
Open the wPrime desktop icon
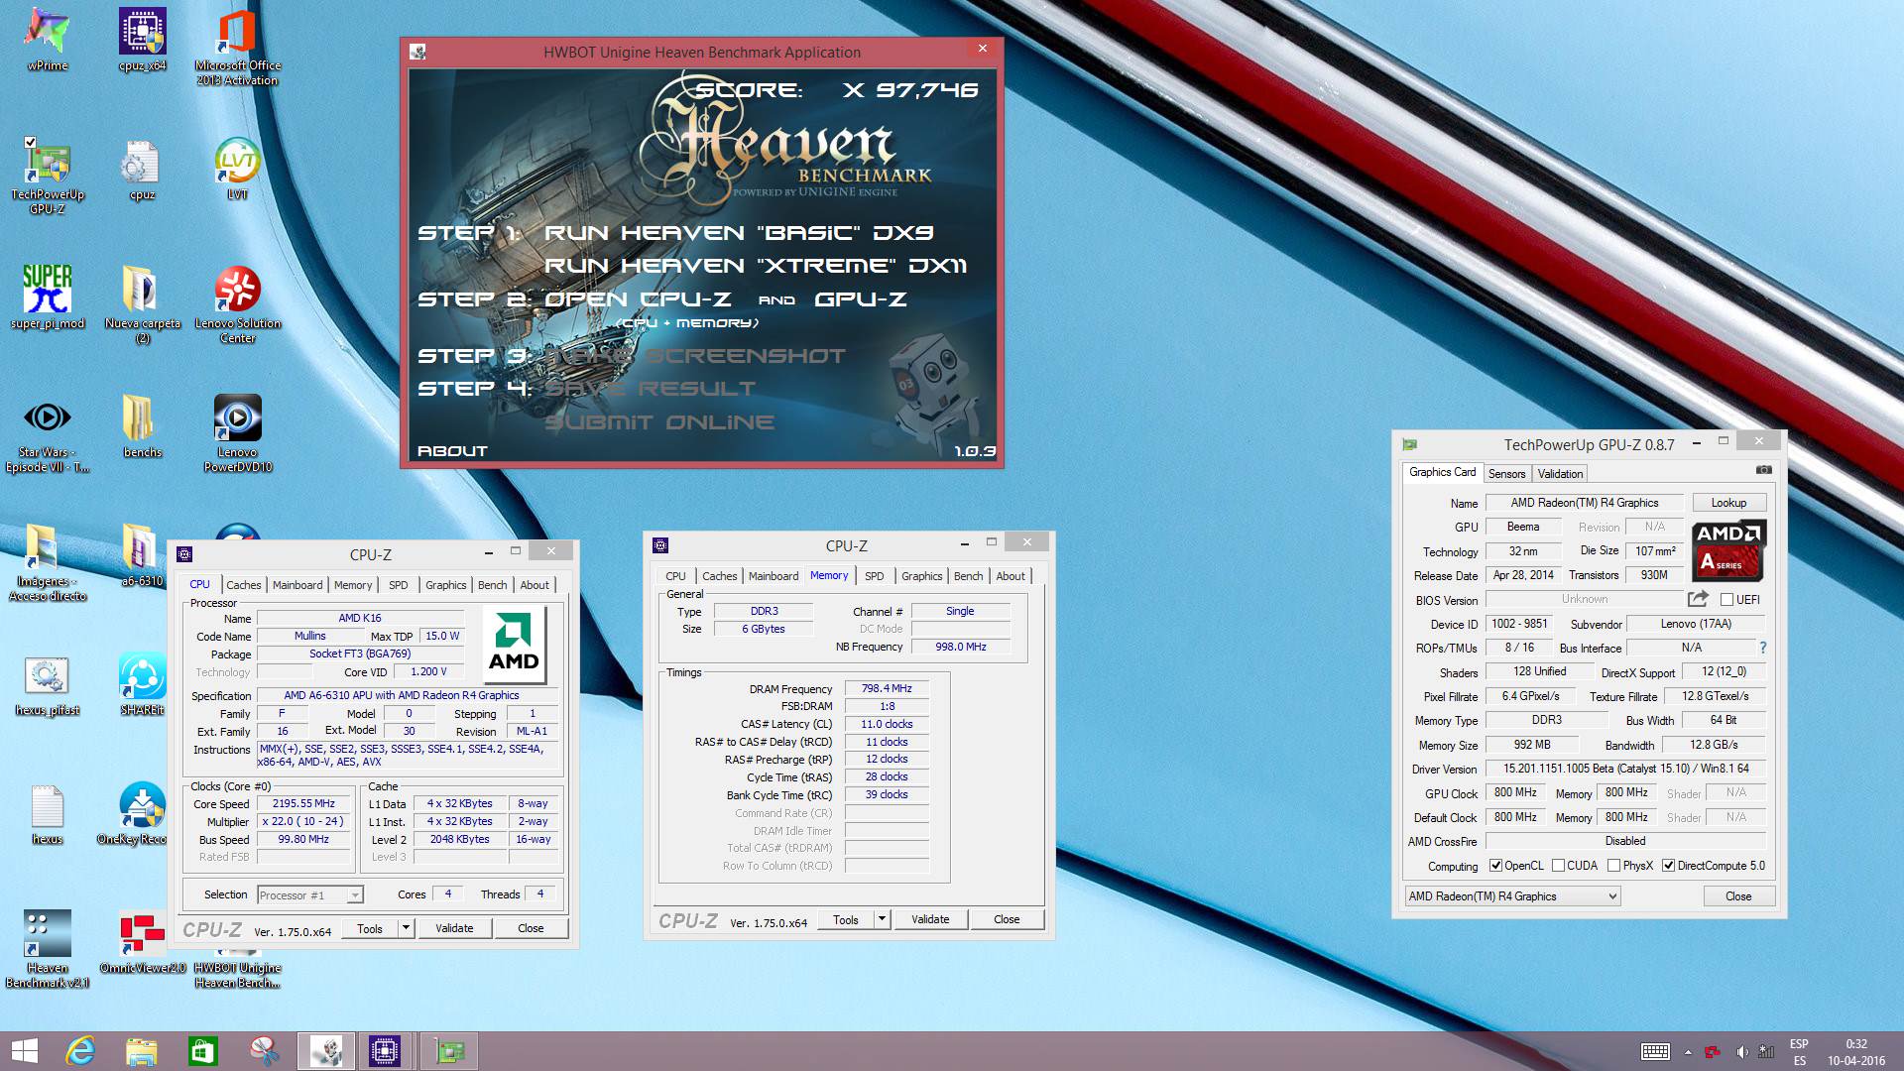[47, 40]
